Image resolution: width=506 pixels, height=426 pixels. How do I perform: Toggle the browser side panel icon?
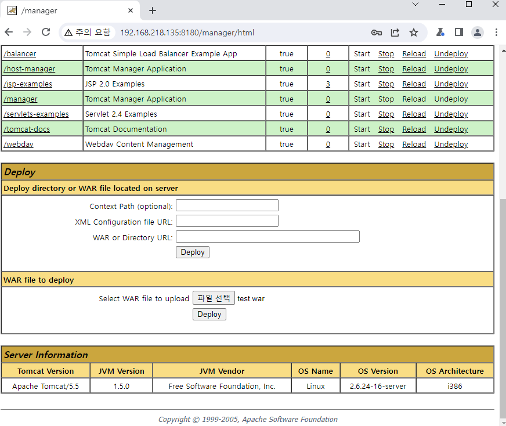click(x=459, y=33)
